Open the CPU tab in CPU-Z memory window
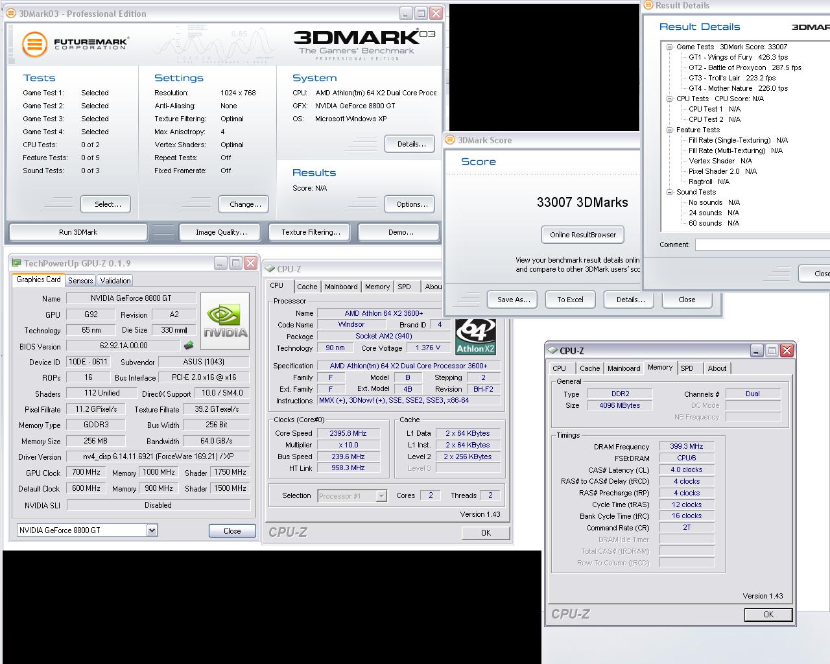Screen dimensions: 830x664 pyautogui.click(x=560, y=368)
